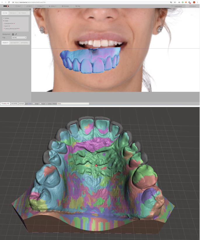Click the Background color swatch
Image resolution: width=200 pixels, height=240 pixels.
click(x=13, y=34)
